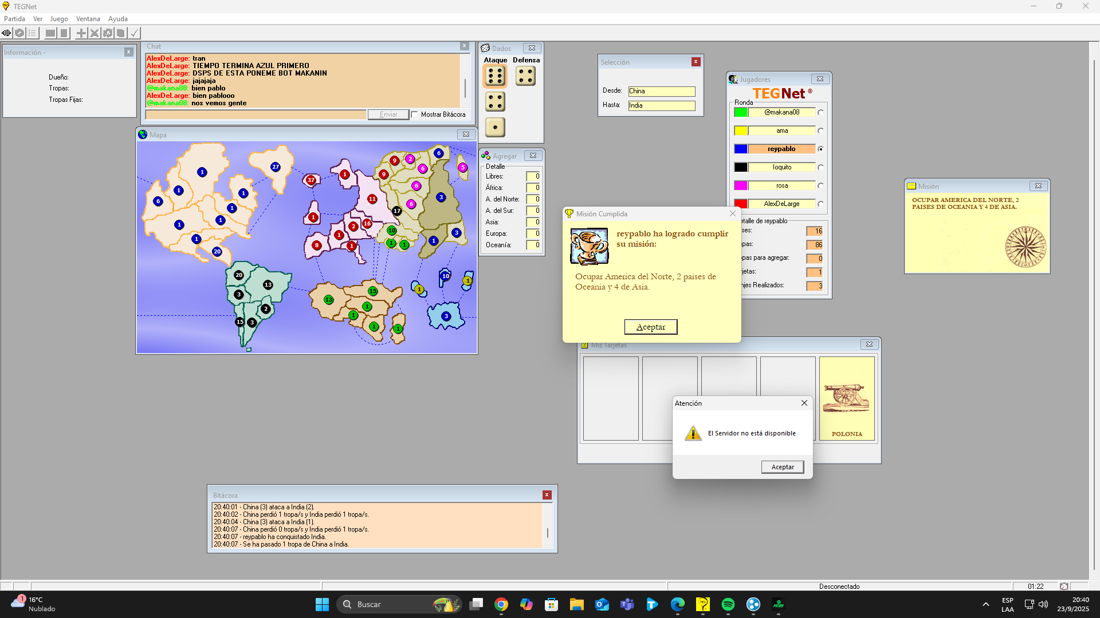This screenshot has height=618, width=1100.
Task: Click the blue reypablo color swatch
Action: pyautogui.click(x=741, y=149)
